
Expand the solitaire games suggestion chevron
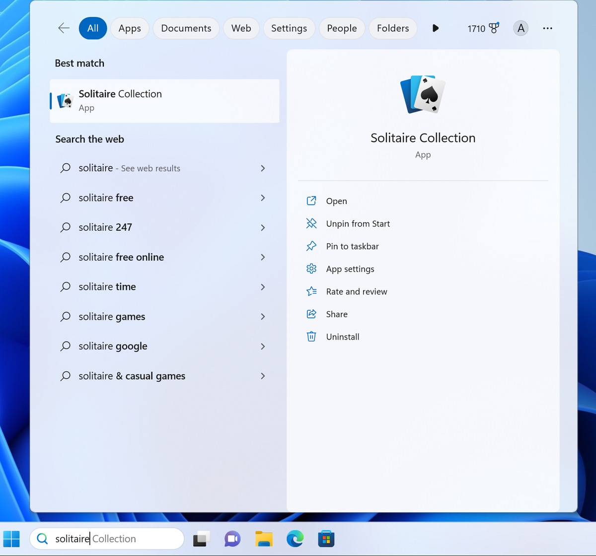pyautogui.click(x=263, y=317)
